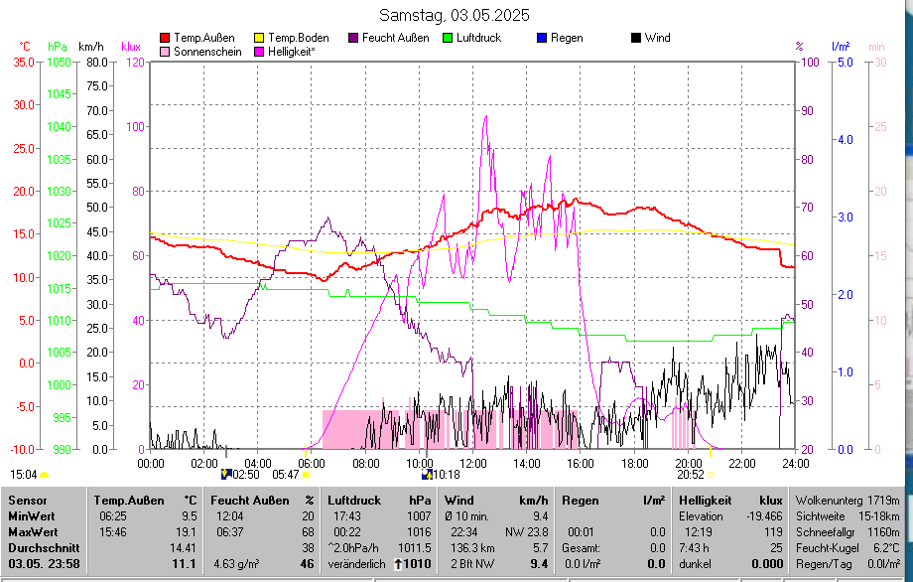Click the average temperature 14.41

pyautogui.click(x=183, y=548)
